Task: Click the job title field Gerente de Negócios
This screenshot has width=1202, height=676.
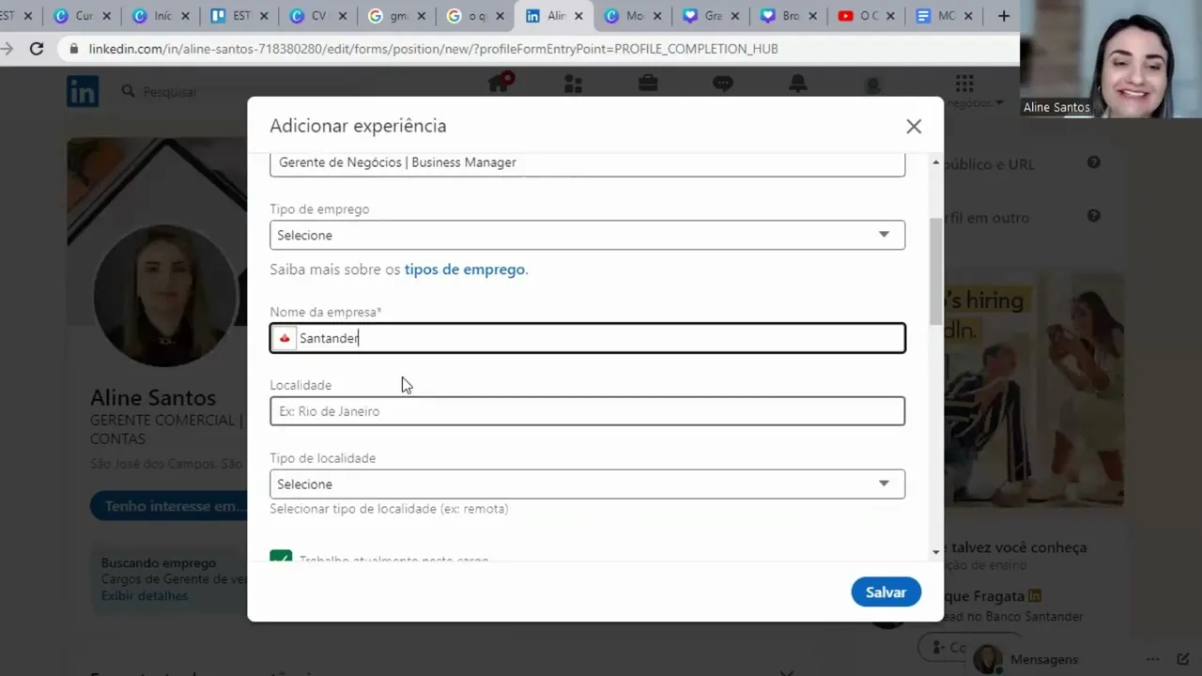Action: click(x=587, y=163)
